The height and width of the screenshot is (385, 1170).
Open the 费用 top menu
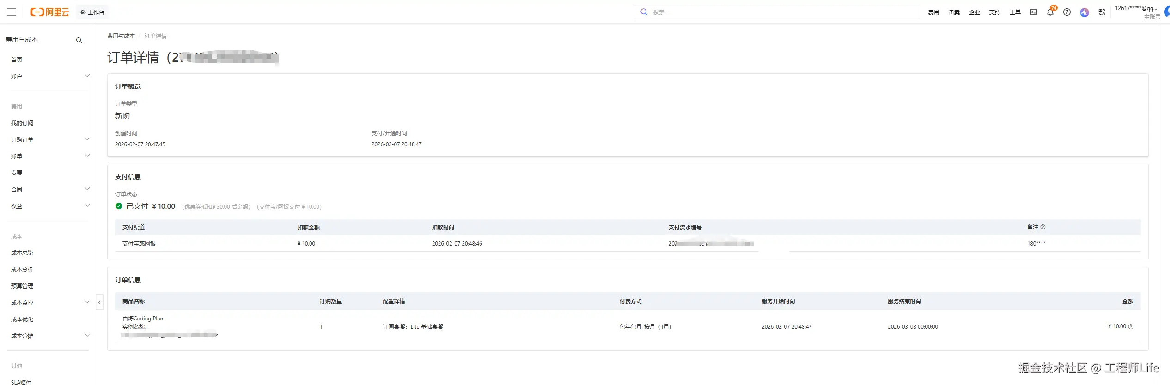[x=933, y=12]
